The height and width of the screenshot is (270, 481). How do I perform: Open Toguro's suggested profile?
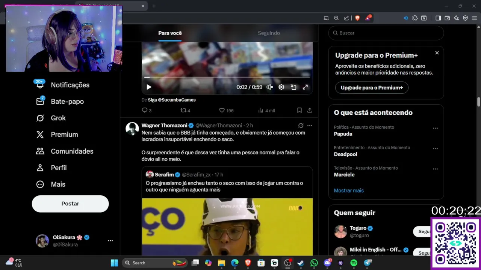[358, 228]
